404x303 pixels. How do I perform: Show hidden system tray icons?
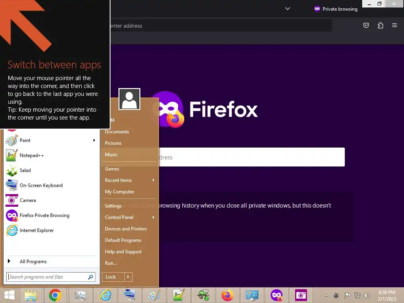point(326,296)
